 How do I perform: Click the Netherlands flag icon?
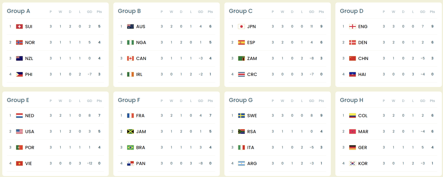click(19, 116)
